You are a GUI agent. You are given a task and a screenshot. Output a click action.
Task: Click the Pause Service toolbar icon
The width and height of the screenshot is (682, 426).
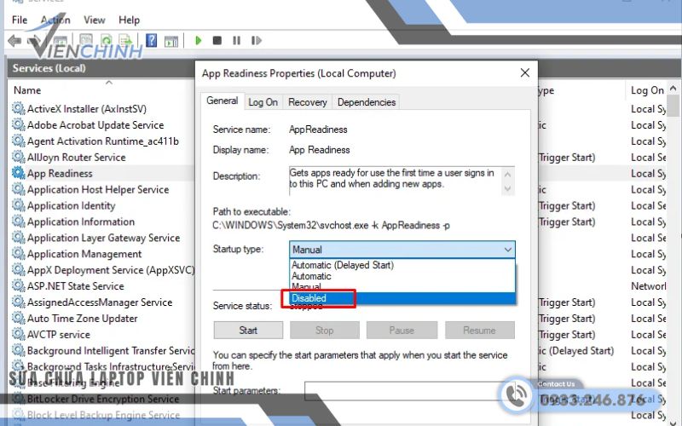point(237,40)
